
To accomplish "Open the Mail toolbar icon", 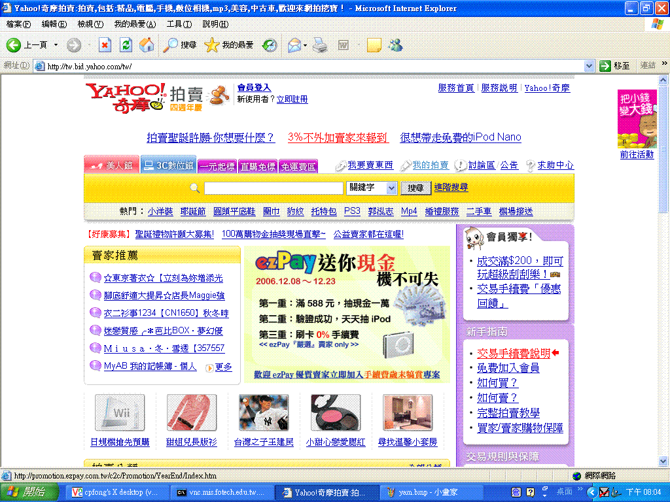I will tap(294, 45).
